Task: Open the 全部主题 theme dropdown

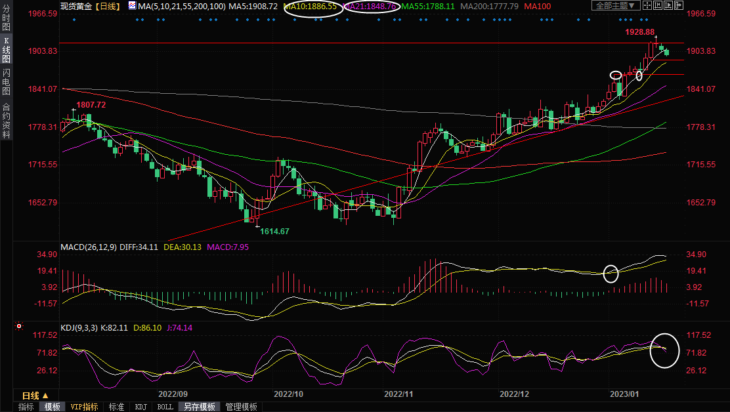Action: pos(615,6)
